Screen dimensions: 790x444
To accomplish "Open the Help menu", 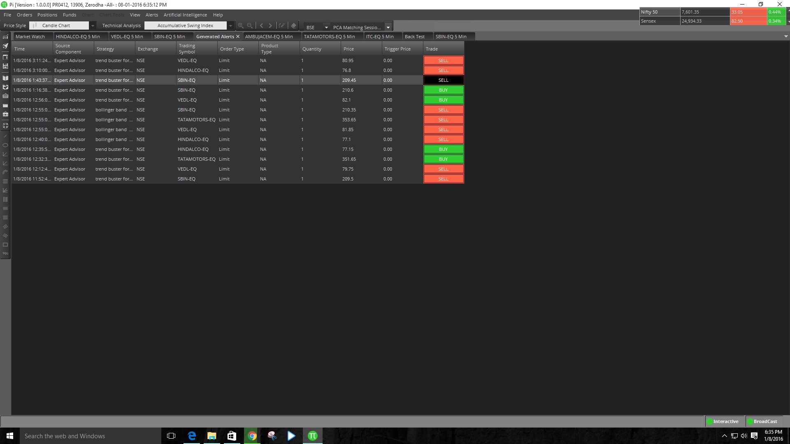I will coord(218,15).
